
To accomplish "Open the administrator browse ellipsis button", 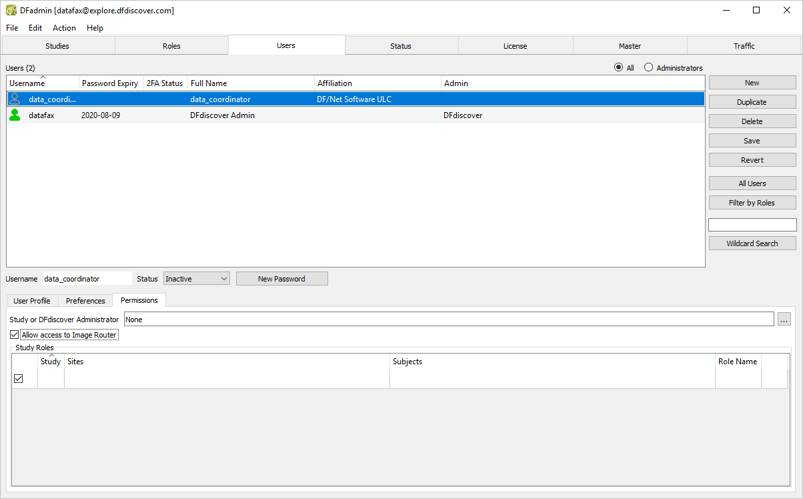I will pos(784,320).
